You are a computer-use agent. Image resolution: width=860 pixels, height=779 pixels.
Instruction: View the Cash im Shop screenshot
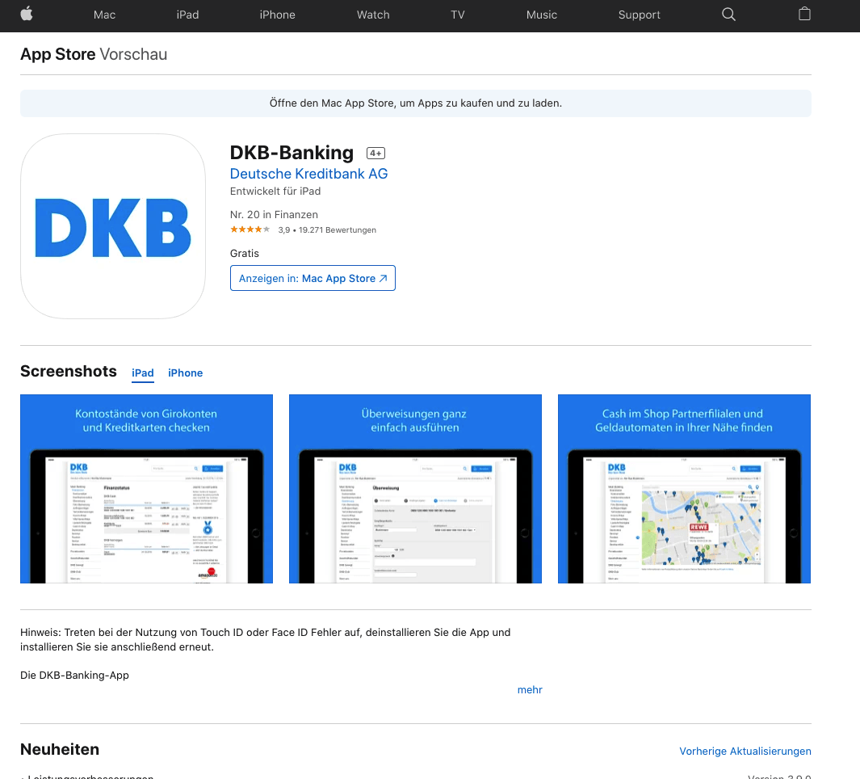pyautogui.click(x=684, y=489)
